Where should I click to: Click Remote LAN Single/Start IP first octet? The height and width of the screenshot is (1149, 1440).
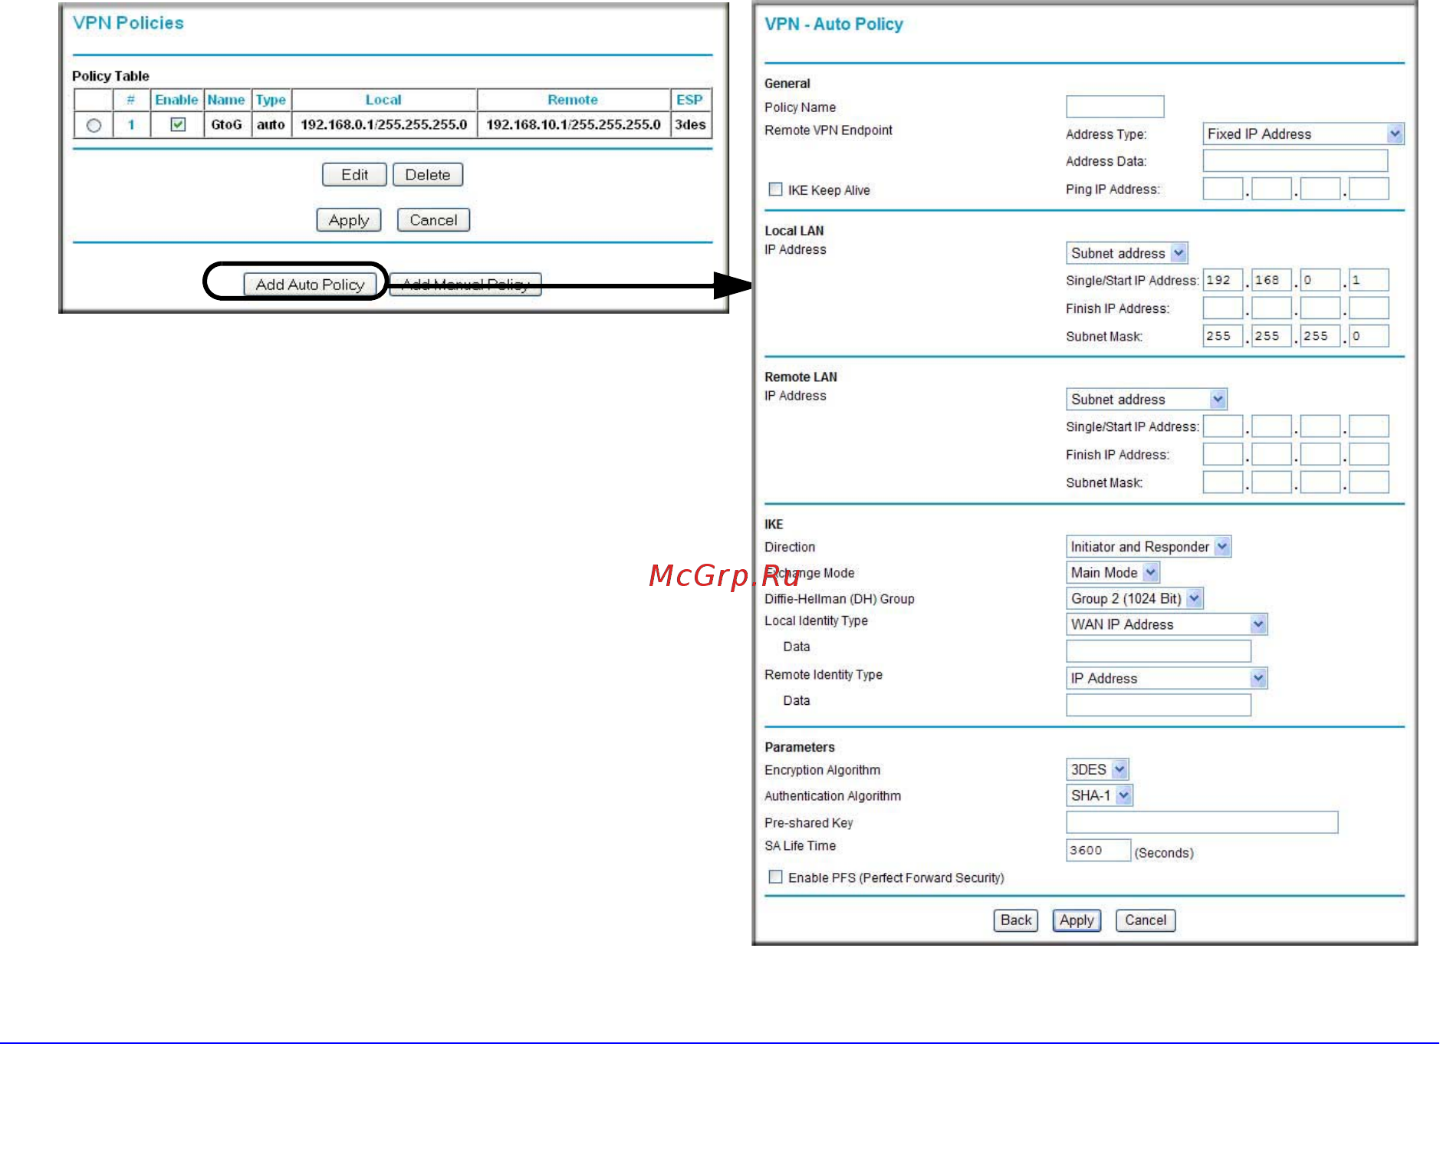(x=1222, y=426)
